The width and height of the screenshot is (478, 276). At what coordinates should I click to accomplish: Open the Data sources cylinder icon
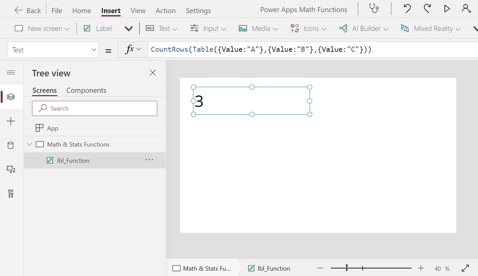(11, 145)
